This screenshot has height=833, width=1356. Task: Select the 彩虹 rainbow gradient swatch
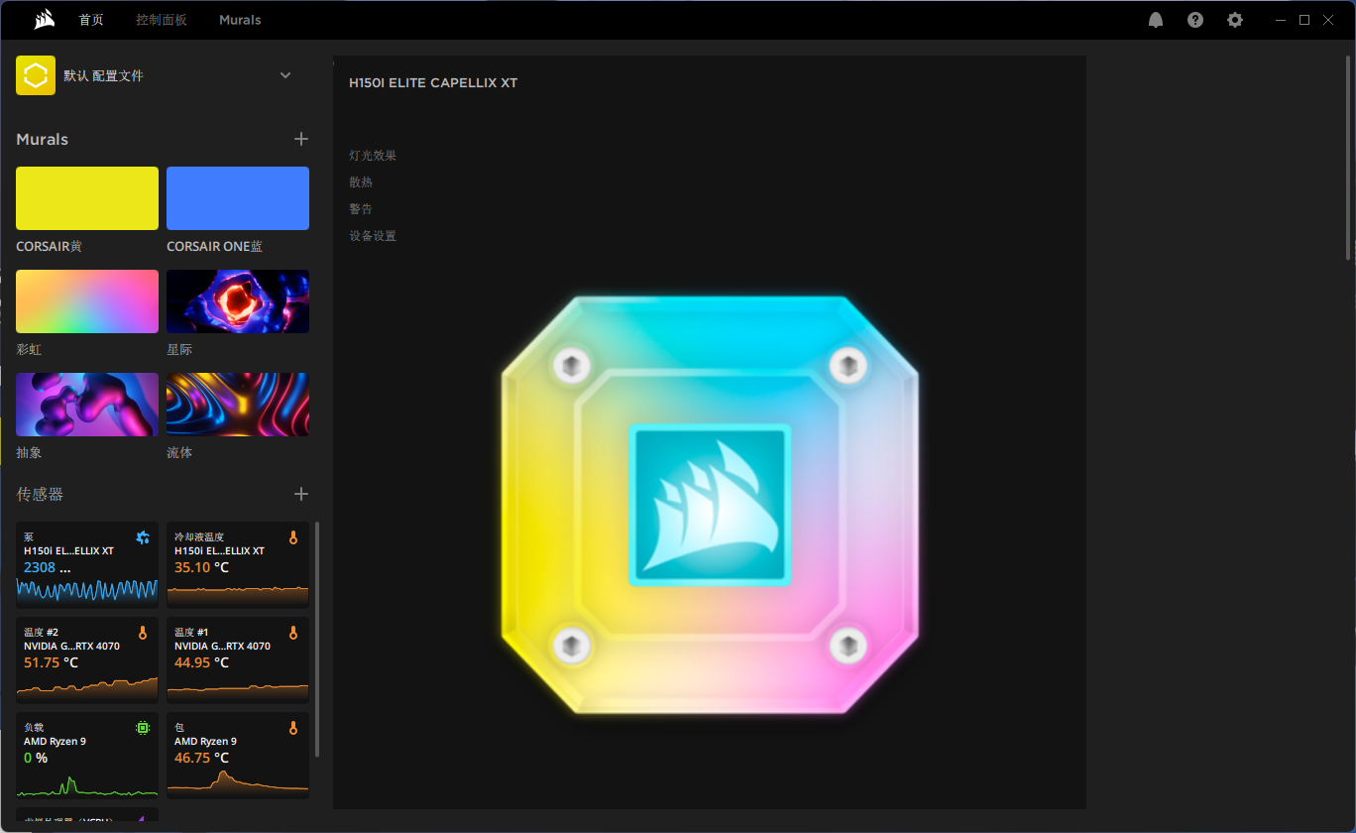coord(86,300)
